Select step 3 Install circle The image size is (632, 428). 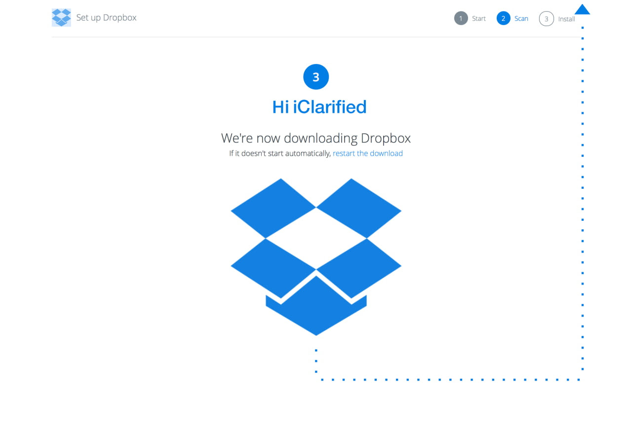point(546,19)
